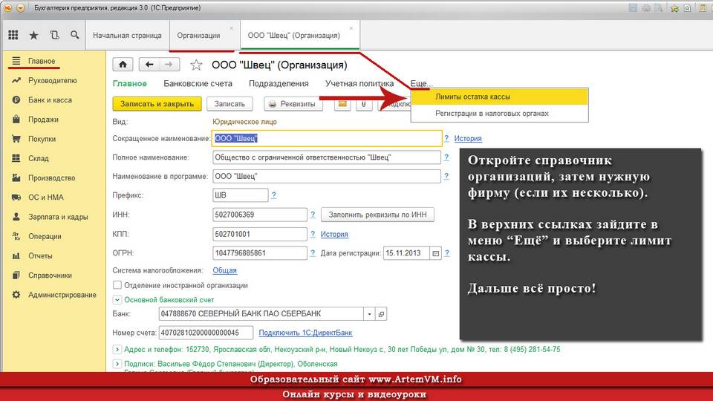Click Заполнить реквизиты по ИНН button
713x401 pixels.
377,215
